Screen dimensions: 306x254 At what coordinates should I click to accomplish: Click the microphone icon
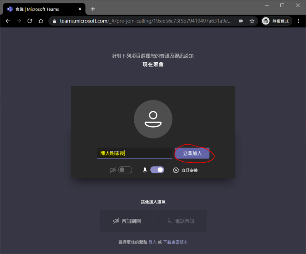[x=145, y=170]
